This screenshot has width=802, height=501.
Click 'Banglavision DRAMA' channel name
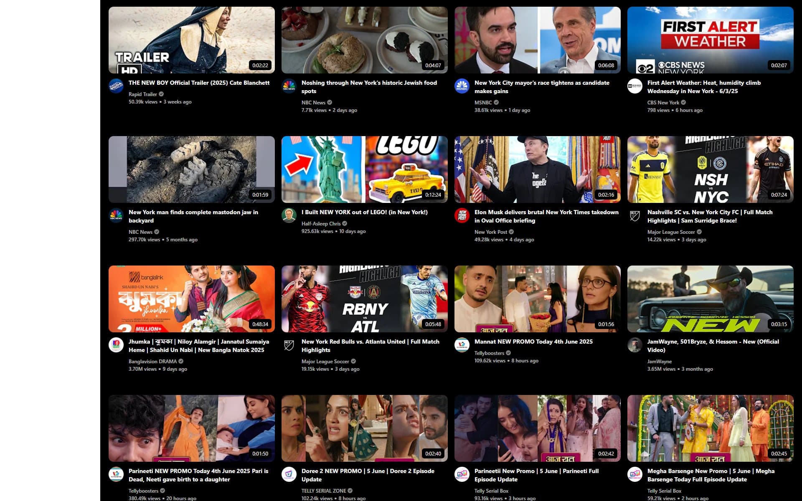[x=152, y=362]
